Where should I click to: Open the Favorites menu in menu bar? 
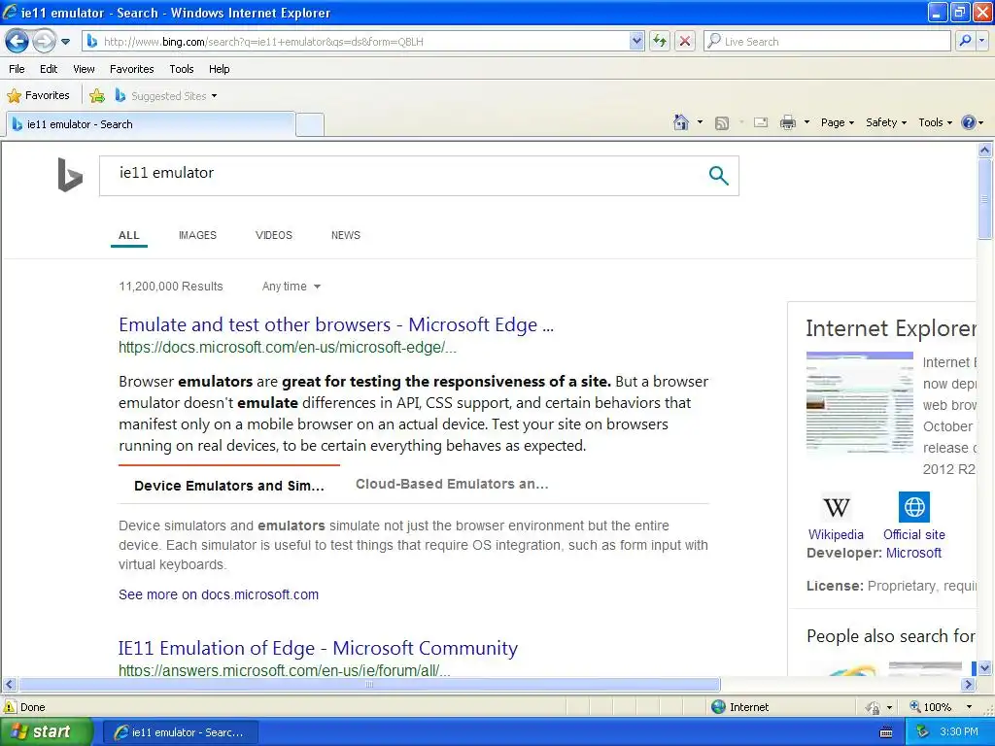(131, 69)
